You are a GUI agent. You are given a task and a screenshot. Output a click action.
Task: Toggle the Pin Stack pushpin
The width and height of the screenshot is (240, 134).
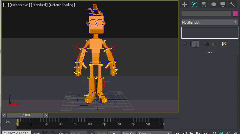tap(185, 44)
